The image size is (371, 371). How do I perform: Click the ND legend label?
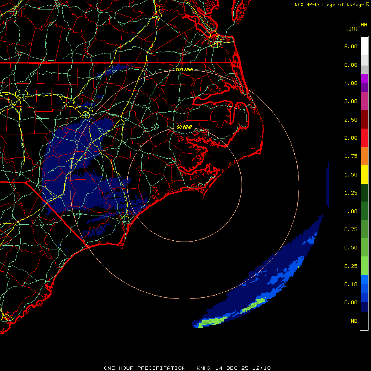(354, 321)
